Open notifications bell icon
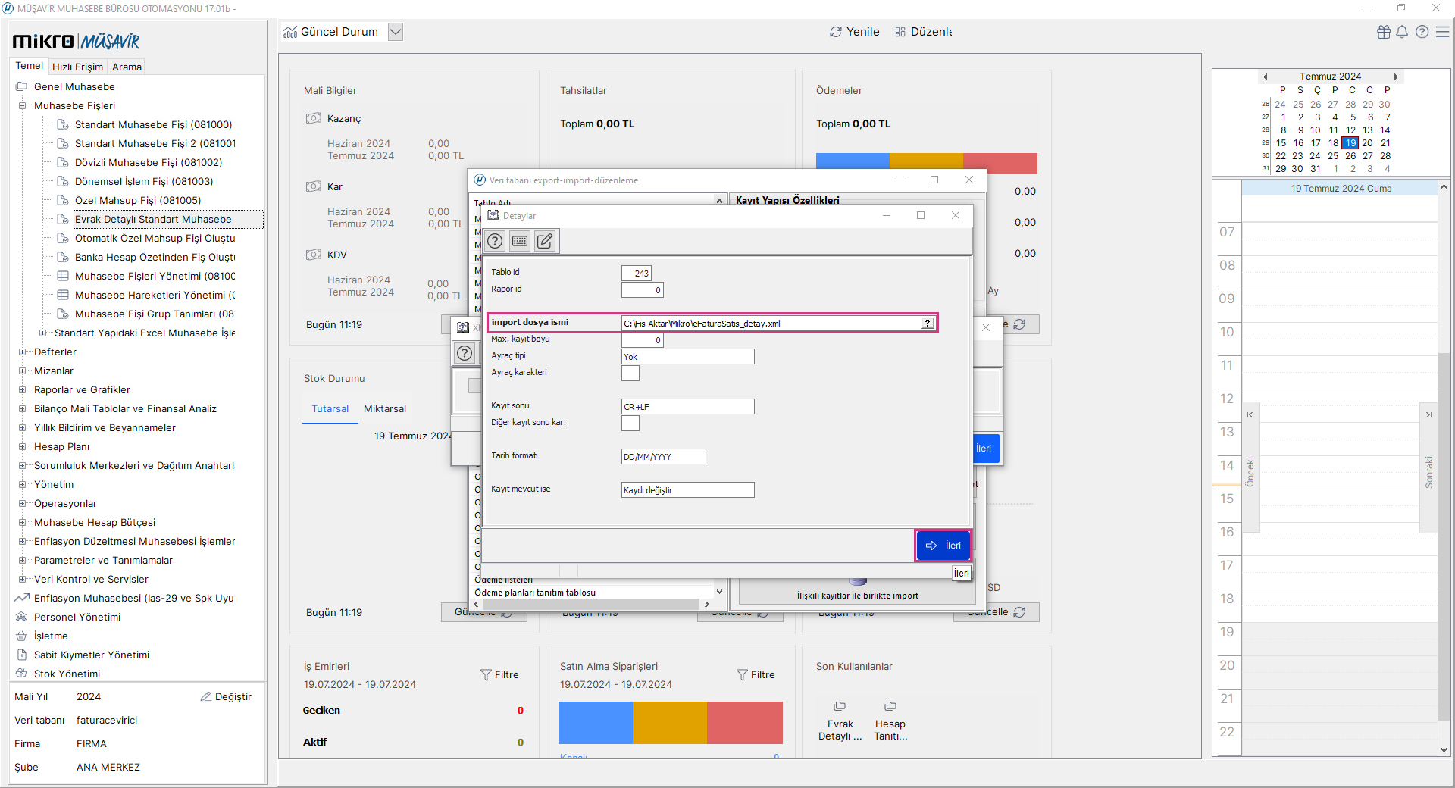This screenshot has height=788, width=1455. pyautogui.click(x=1402, y=32)
